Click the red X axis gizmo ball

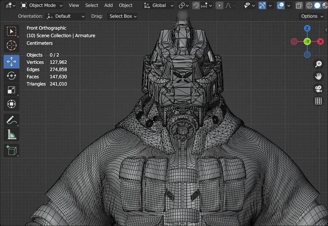320,41
